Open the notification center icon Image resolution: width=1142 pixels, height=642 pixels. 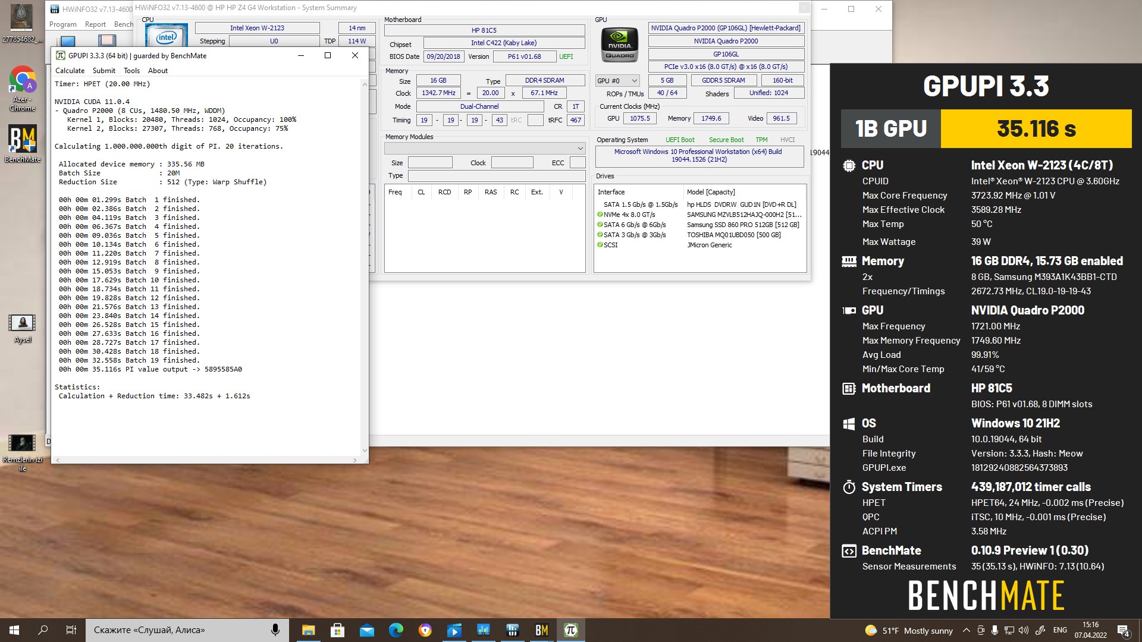point(1123,630)
